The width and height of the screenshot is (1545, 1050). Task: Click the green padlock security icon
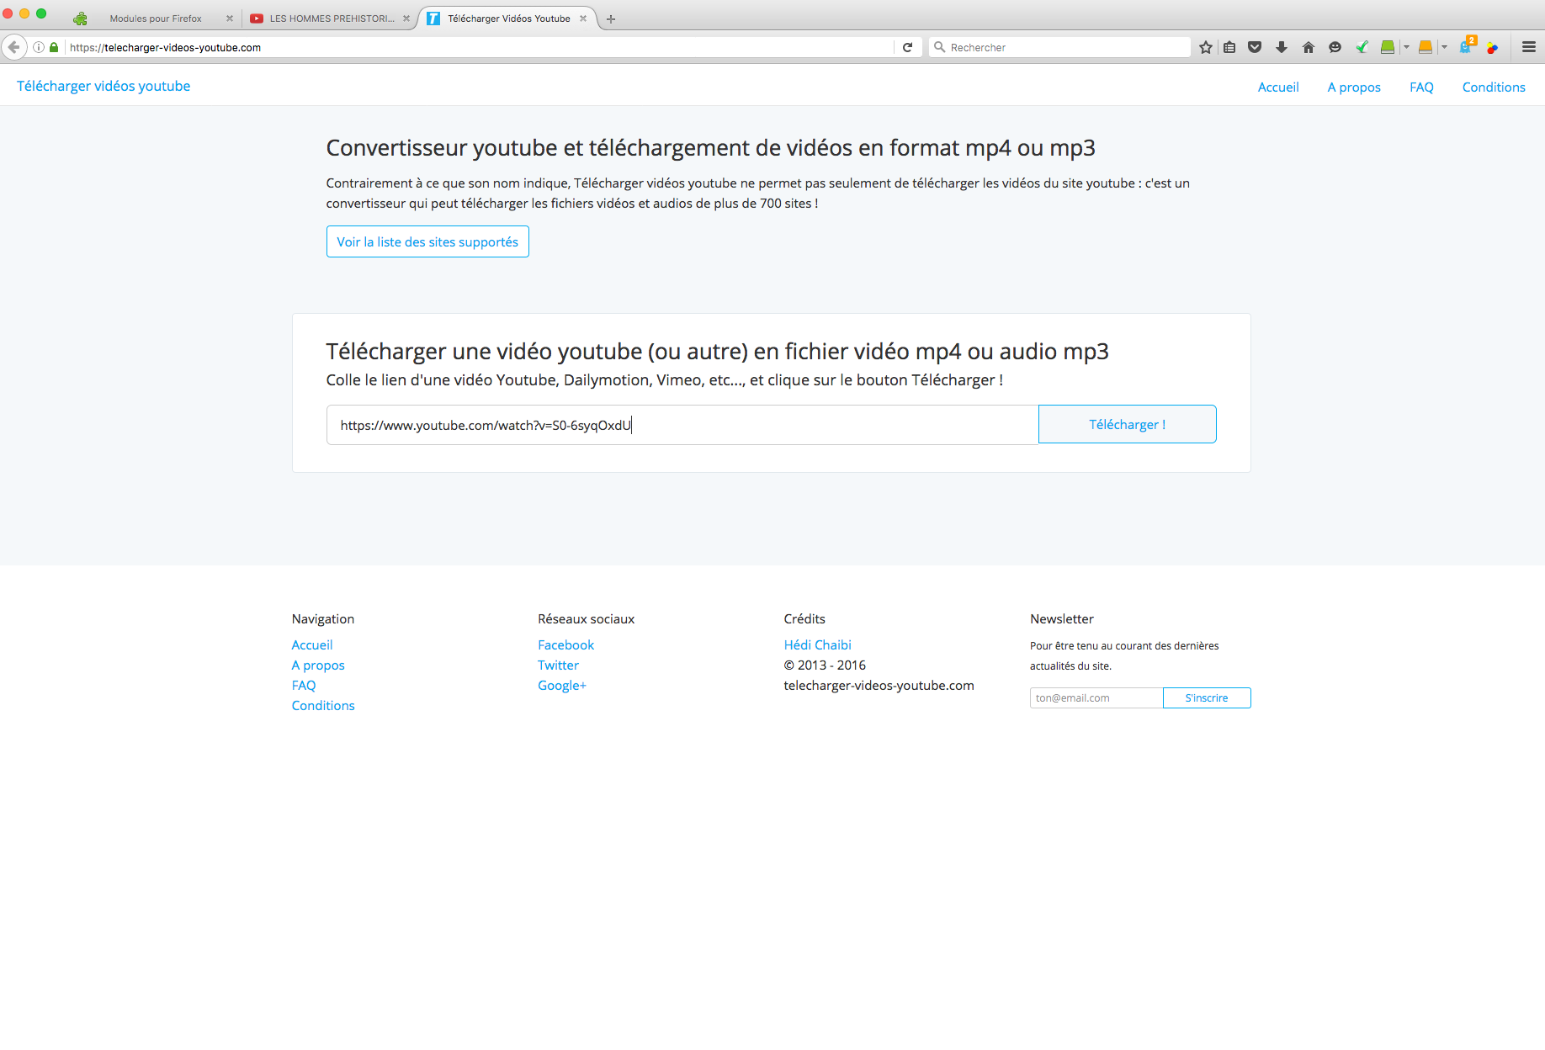point(54,47)
